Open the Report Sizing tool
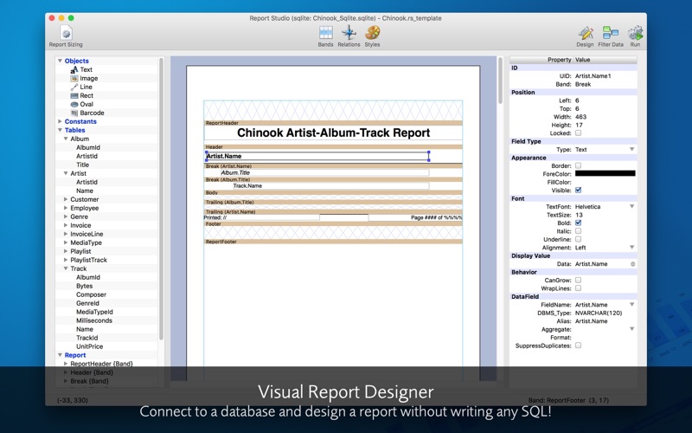This screenshot has width=692, height=433. [x=66, y=36]
